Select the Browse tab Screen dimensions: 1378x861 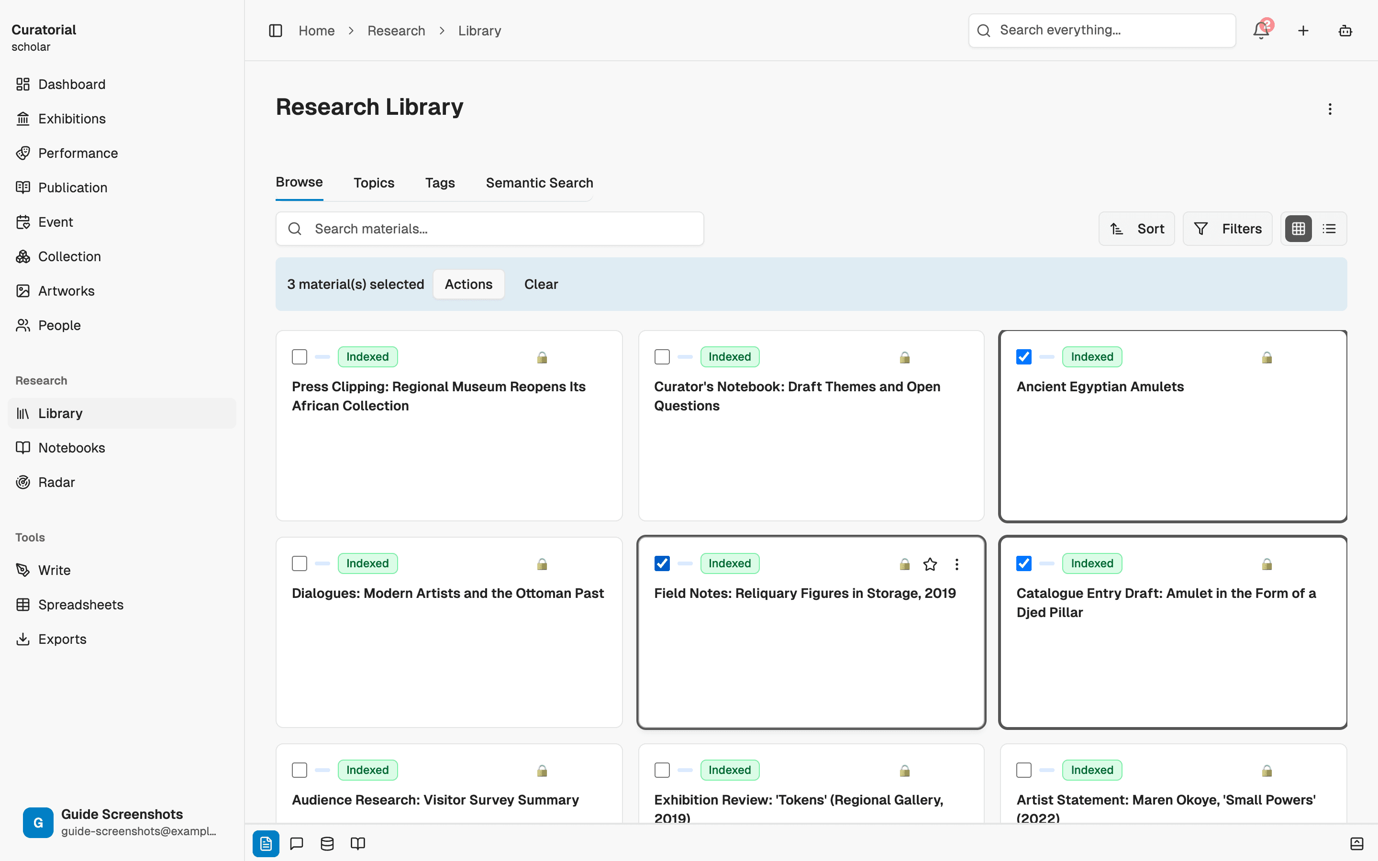coord(300,182)
